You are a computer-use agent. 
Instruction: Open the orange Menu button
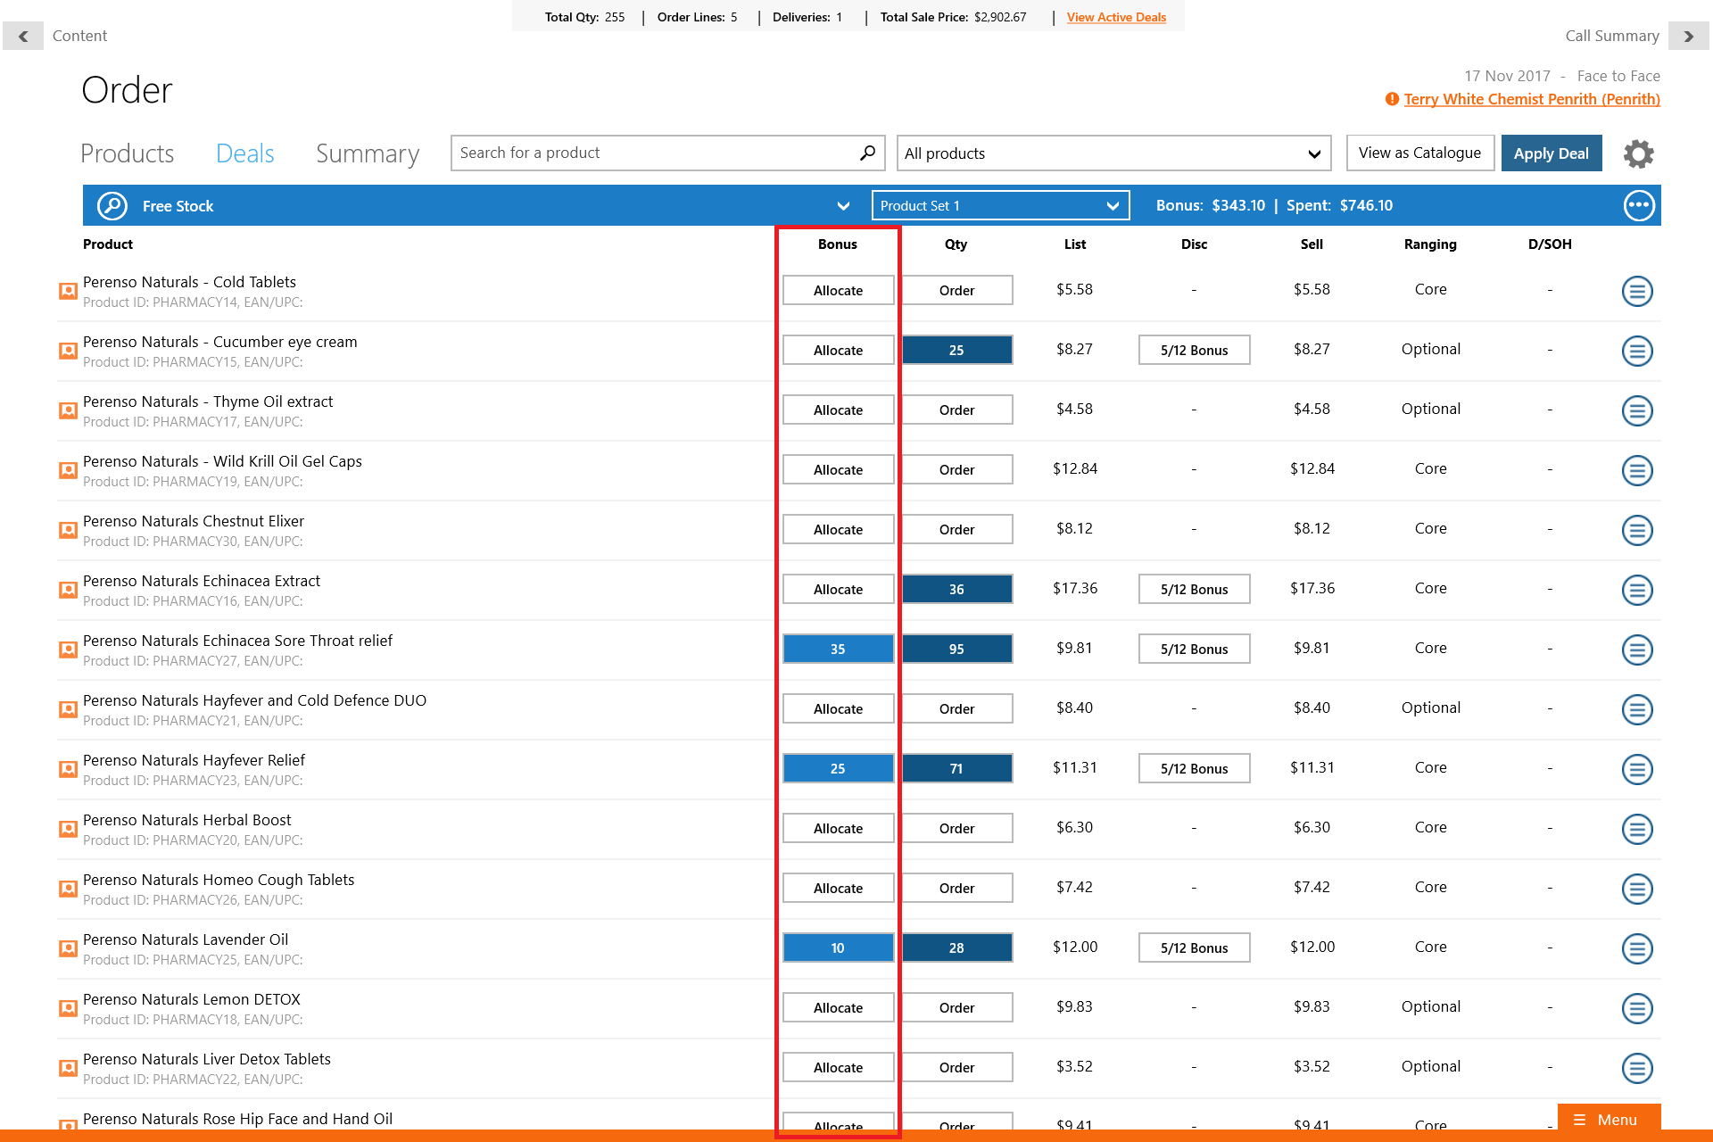pyautogui.click(x=1608, y=1120)
